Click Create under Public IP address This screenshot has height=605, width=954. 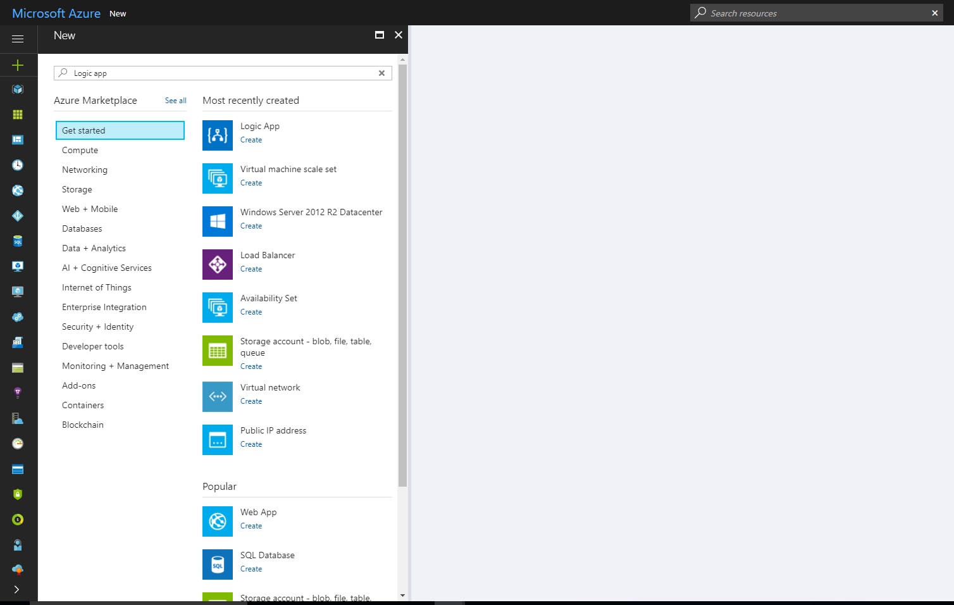pyautogui.click(x=251, y=444)
